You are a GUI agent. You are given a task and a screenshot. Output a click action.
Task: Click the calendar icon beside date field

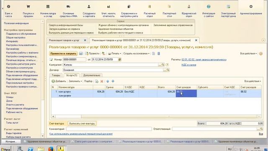pyautogui.click(x=120, y=60)
